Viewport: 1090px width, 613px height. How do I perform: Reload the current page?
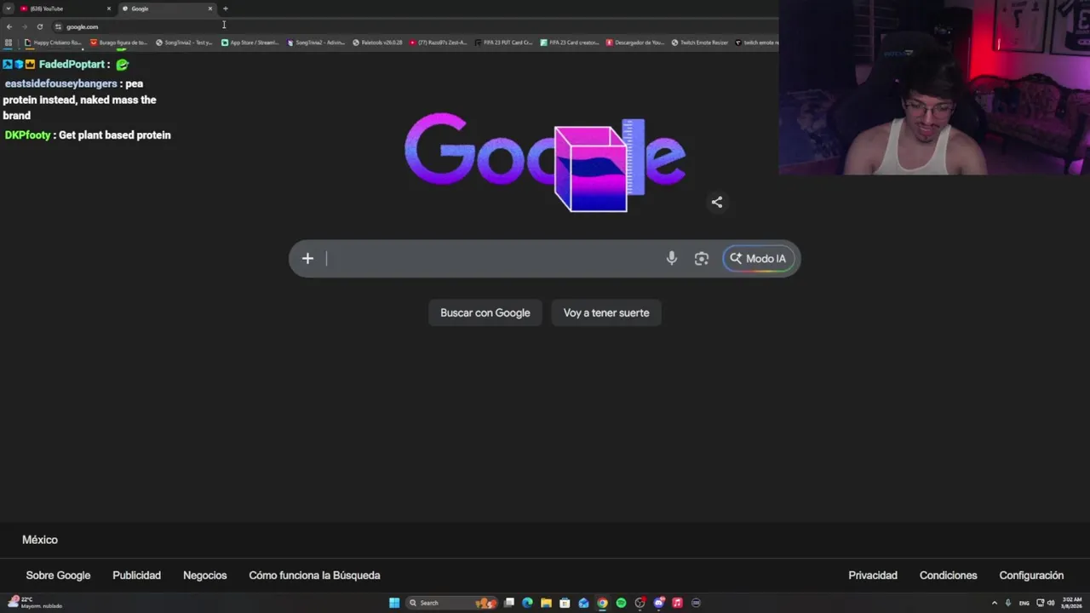coord(39,26)
